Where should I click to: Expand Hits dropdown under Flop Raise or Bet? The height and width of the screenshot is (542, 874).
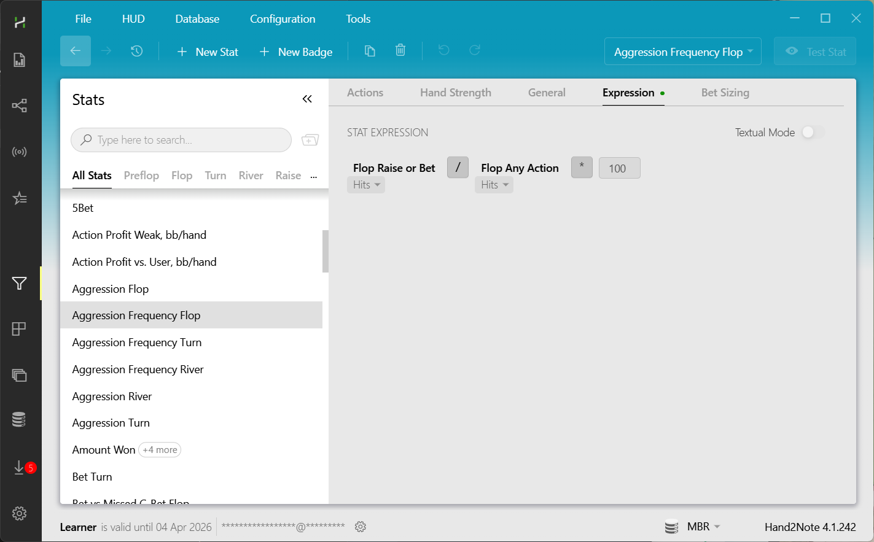point(366,185)
